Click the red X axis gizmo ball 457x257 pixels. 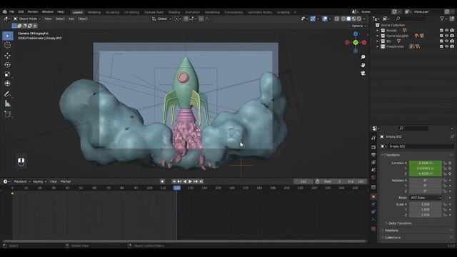364,43
